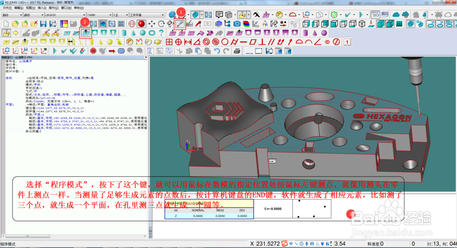Image resolution: width=457 pixels, height=248 pixels.
Task: Click the yellow measured cylinder icon
Action: (x=91, y=42)
